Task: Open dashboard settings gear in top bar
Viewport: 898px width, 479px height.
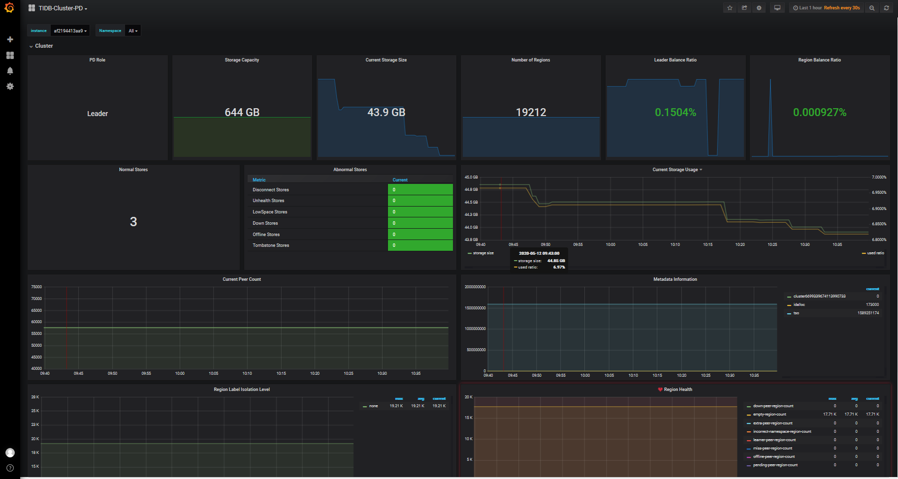Action: [x=759, y=8]
